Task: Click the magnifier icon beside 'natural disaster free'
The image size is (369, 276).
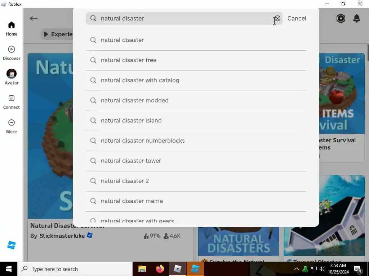Action: [93, 60]
